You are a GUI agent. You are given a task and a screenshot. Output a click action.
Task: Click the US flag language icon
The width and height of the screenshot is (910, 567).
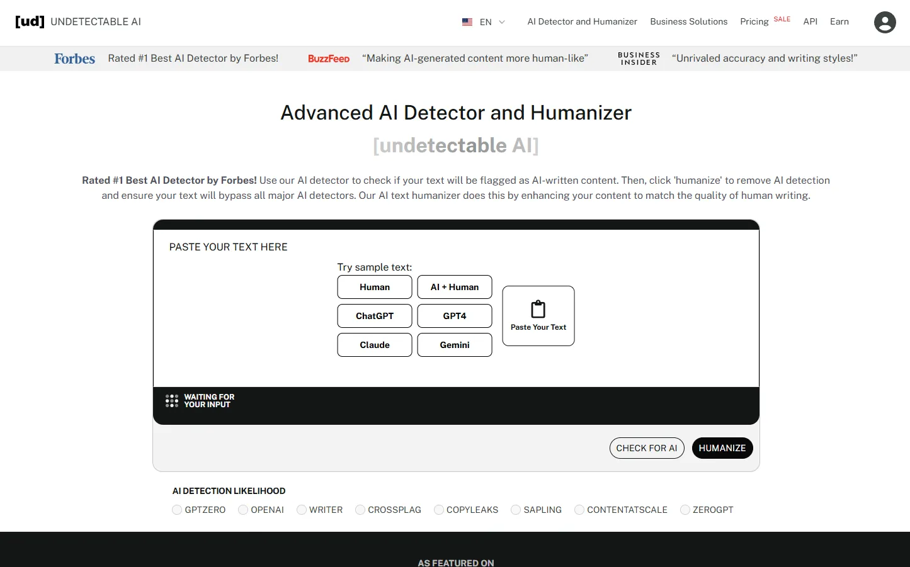coord(467,21)
